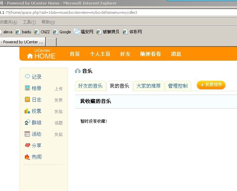
Task: Switch to the 好友的音乐 tab
Action: point(90,86)
